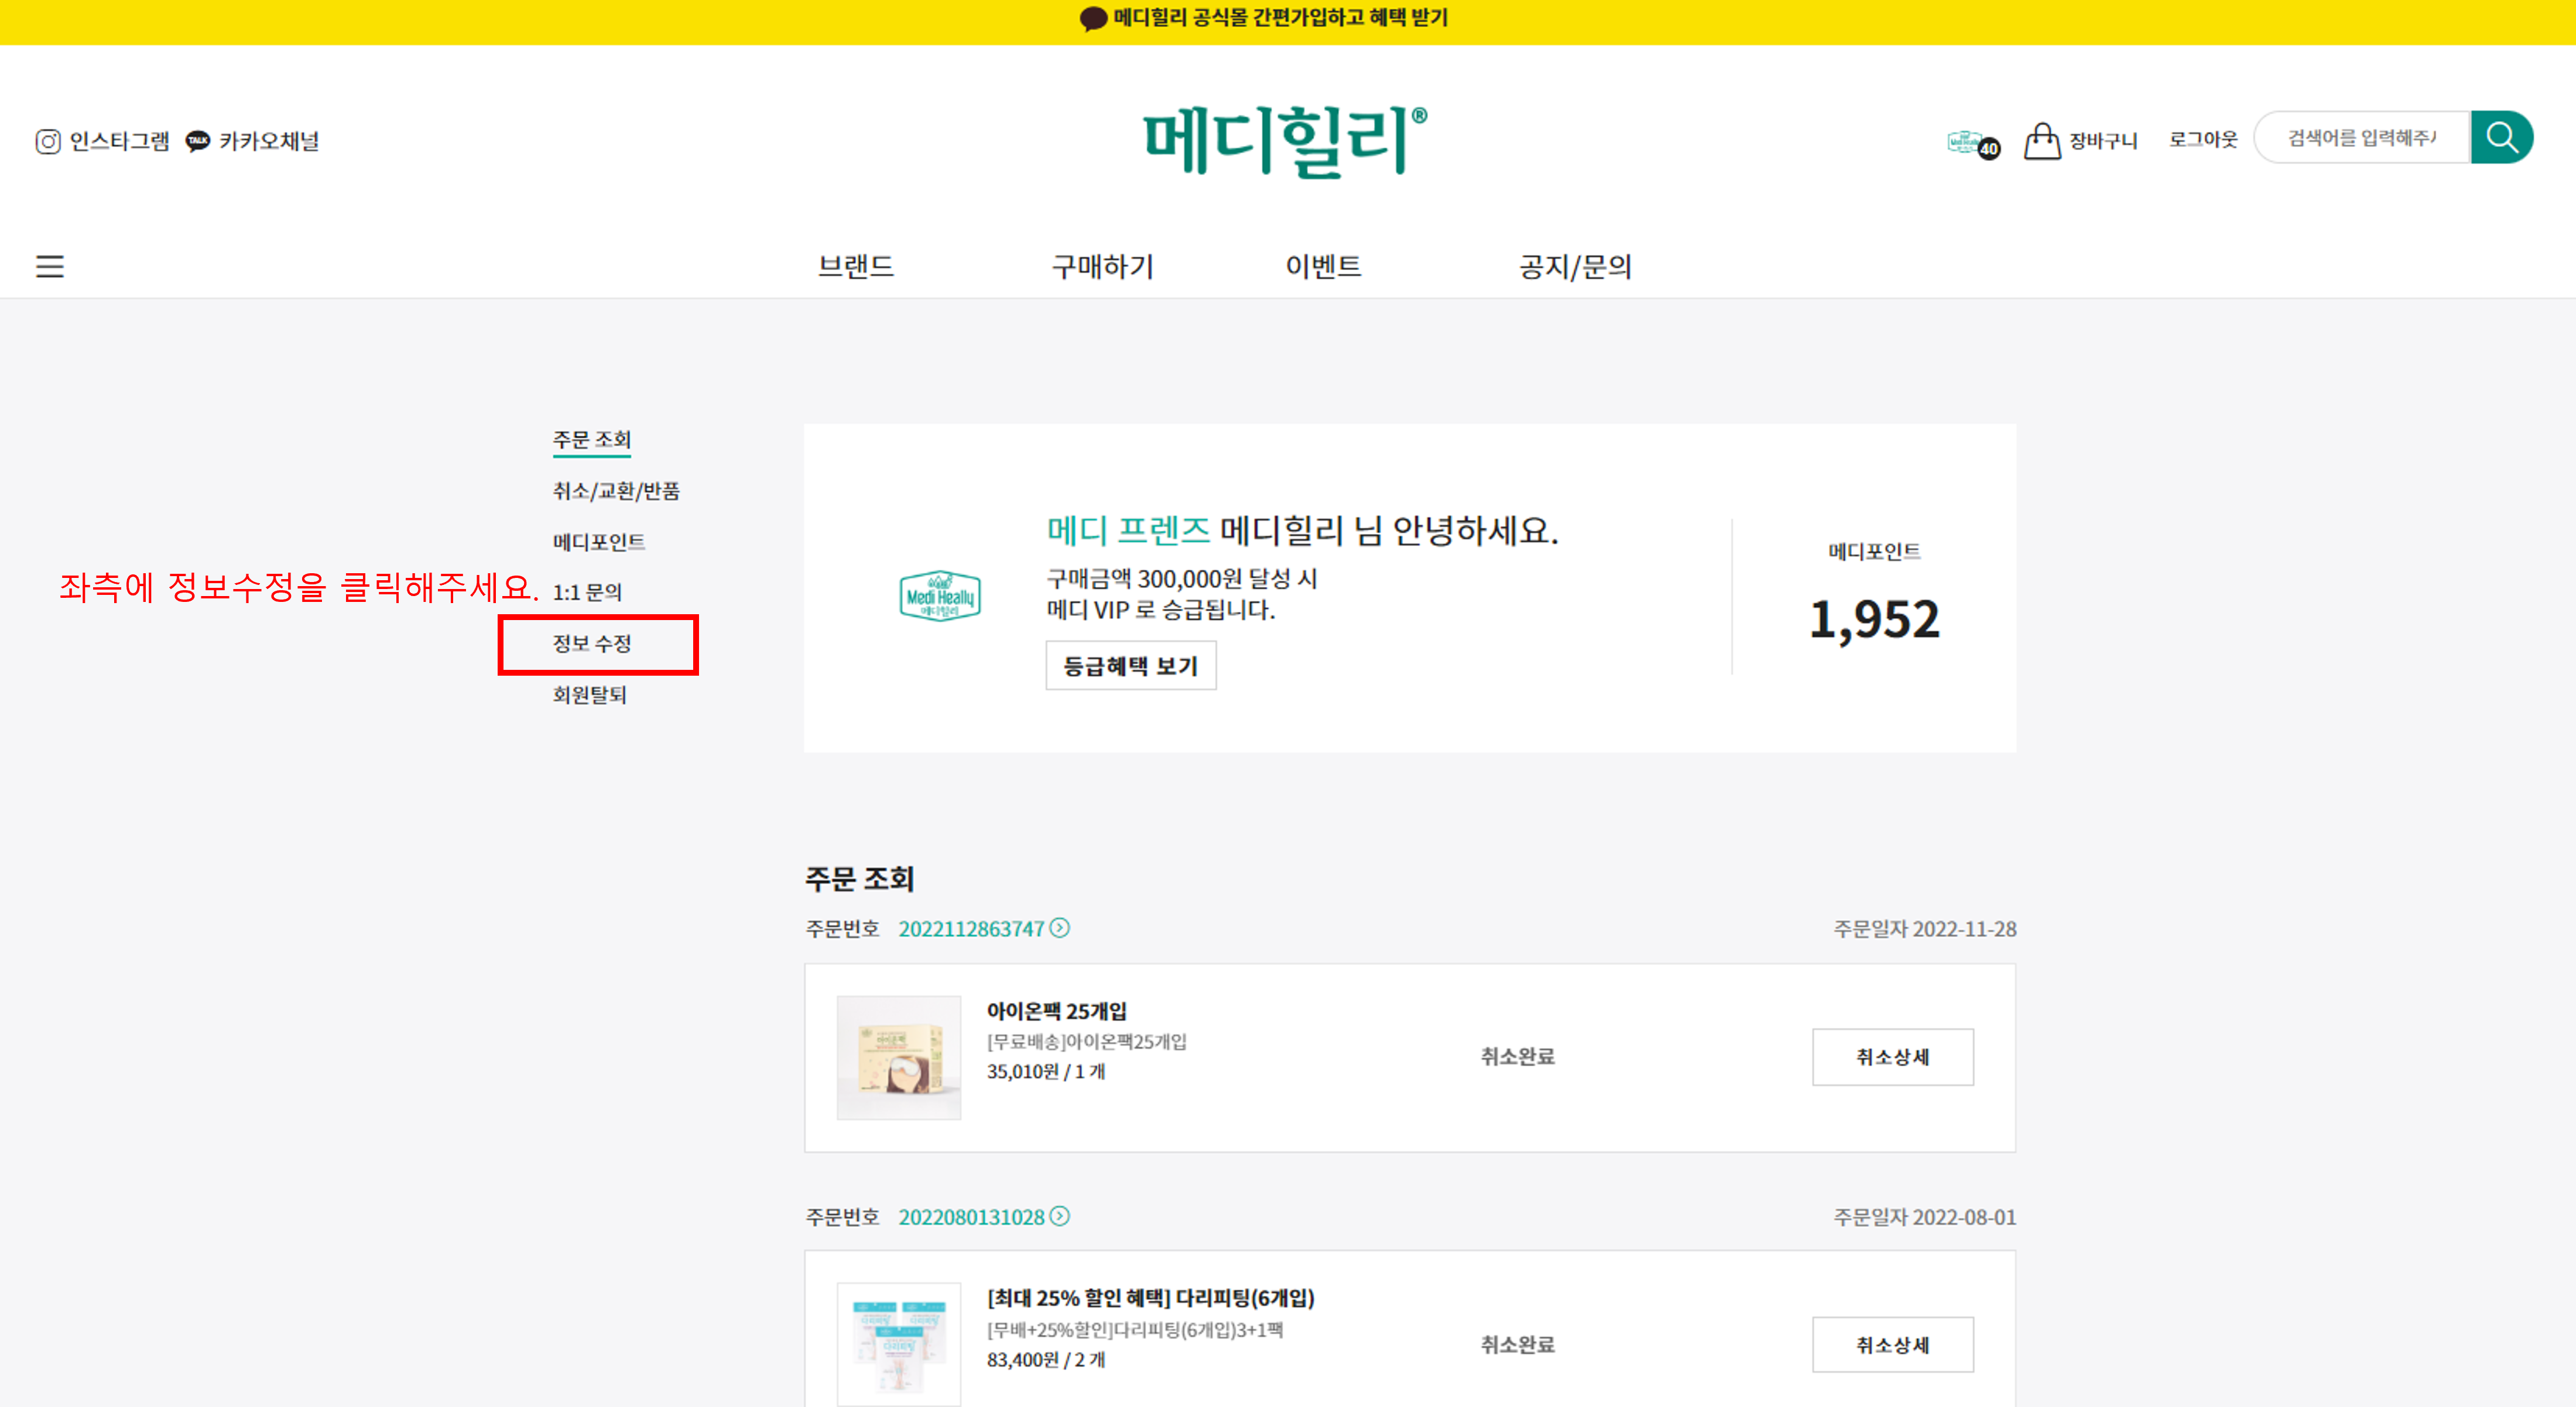Image resolution: width=2576 pixels, height=1407 pixels.
Task: Click 취소완료 status for 아이온팩 order
Action: pyautogui.click(x=1517, y=1057)
